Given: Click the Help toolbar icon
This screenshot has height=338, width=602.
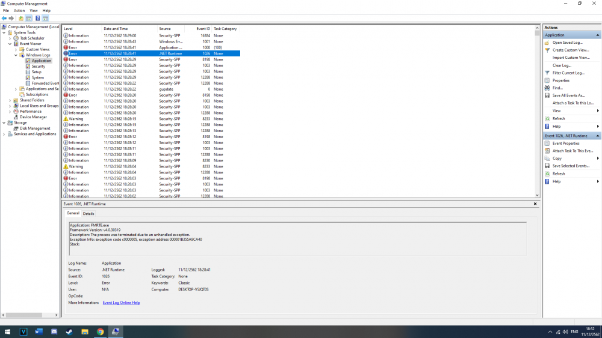Looking at the screenshot, I should pyautogui.click(x=37, y=19).
